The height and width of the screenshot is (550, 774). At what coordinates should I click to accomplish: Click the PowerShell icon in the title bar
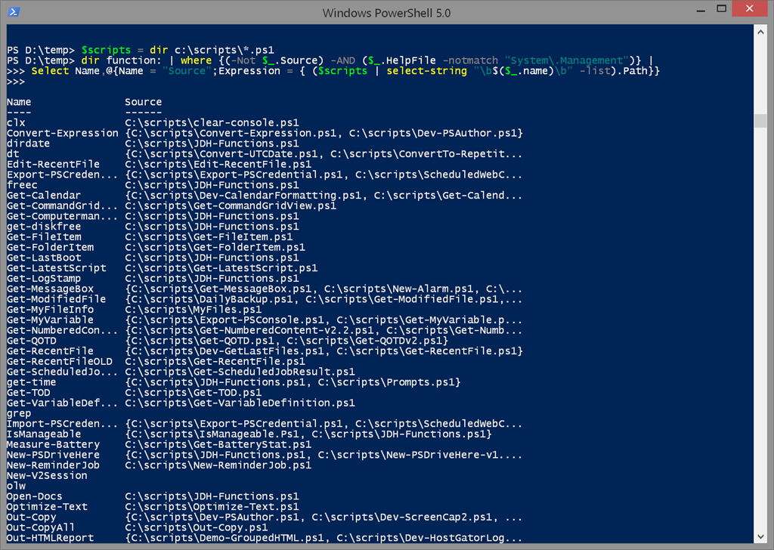pyautogui.click(x=14, y=12)
